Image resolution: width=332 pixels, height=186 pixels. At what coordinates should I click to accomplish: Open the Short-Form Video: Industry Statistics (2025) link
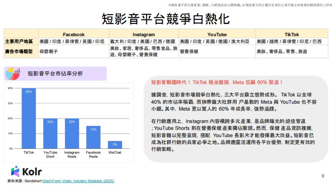(78, 181)
